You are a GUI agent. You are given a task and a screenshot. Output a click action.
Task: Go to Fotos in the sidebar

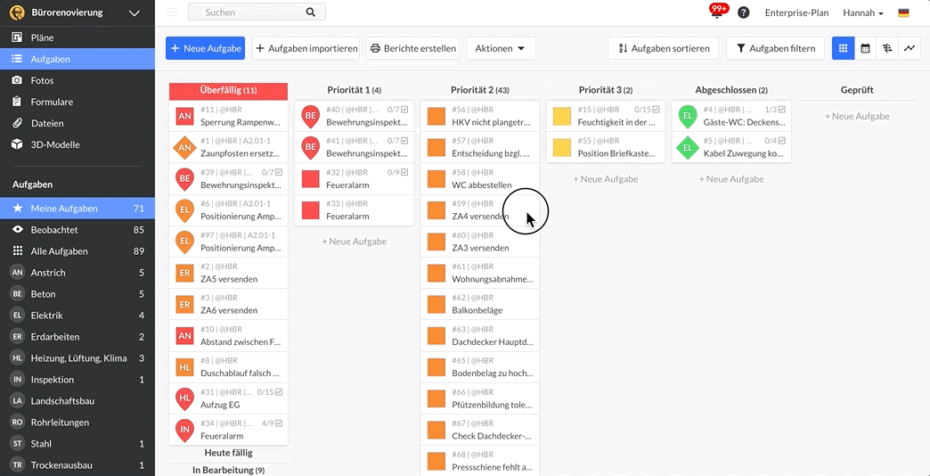point(77,80)
